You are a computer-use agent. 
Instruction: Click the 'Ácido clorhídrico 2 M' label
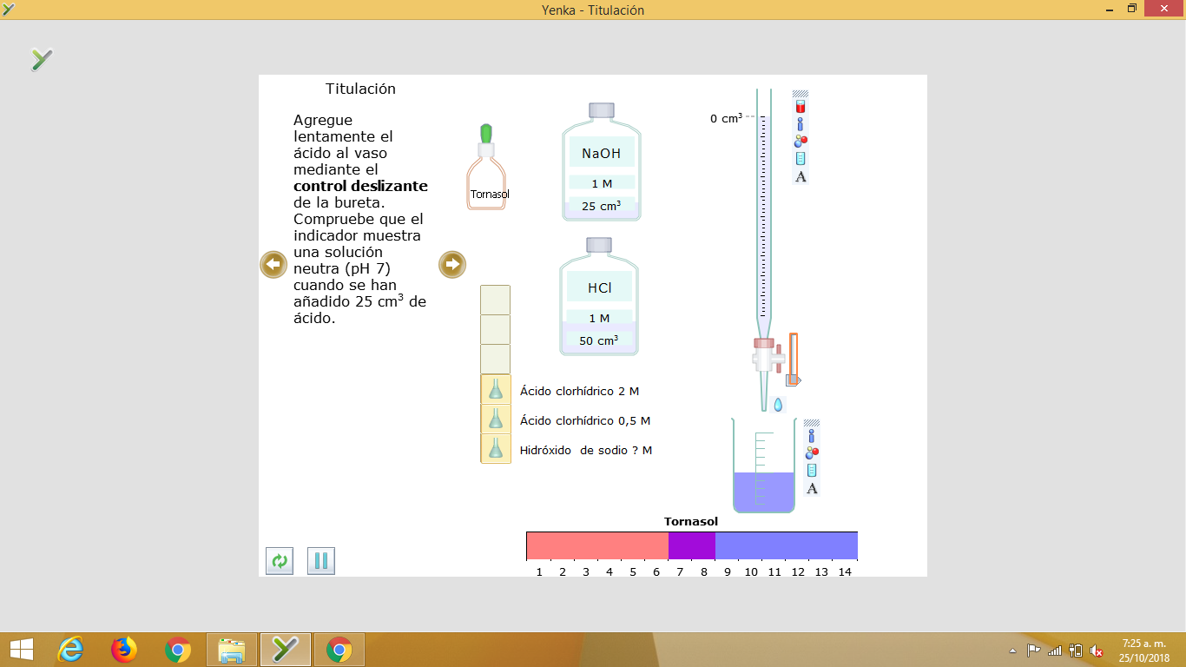[580, 392]
